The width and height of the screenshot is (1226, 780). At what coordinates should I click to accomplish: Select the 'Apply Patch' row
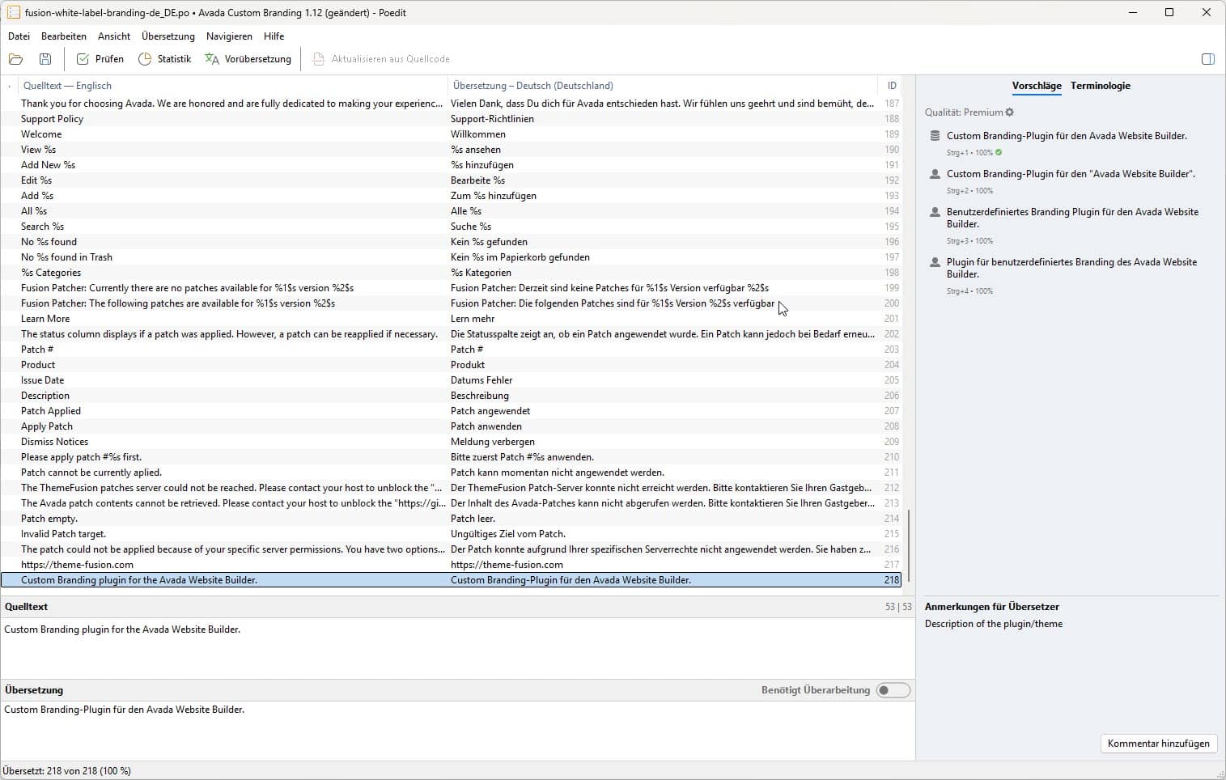pos(451,426)
